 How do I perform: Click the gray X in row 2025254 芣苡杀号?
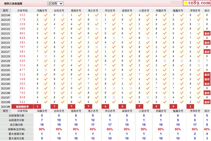pyautogui.click(x=114, y=38)
